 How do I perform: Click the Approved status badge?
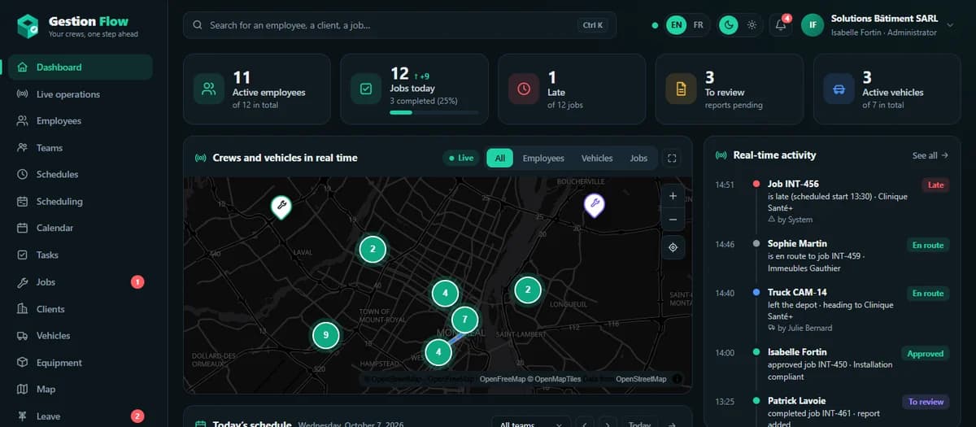point(926,354)
